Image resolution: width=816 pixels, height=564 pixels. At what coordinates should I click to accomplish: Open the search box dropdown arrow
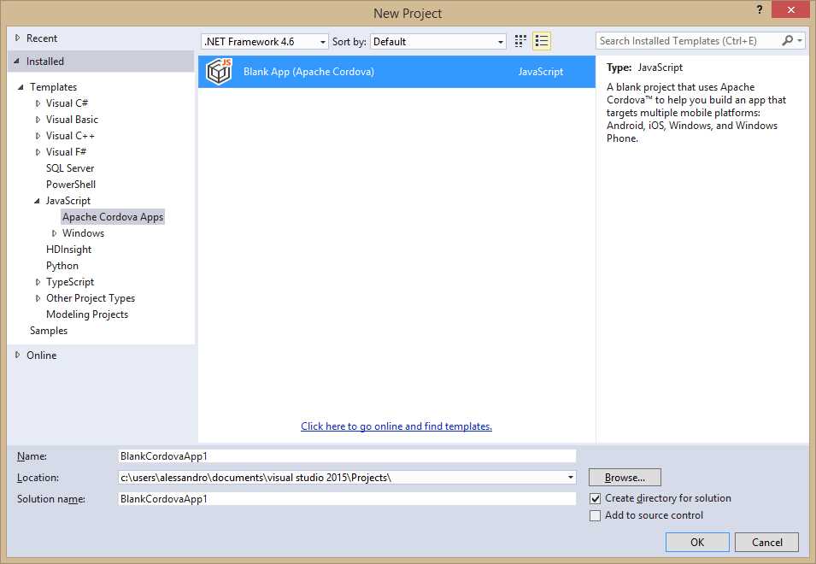tap(800, 40)
